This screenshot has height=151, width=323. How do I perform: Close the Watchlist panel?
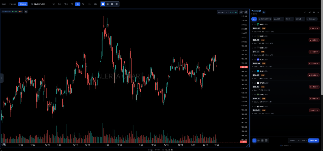tap(318, 12)
